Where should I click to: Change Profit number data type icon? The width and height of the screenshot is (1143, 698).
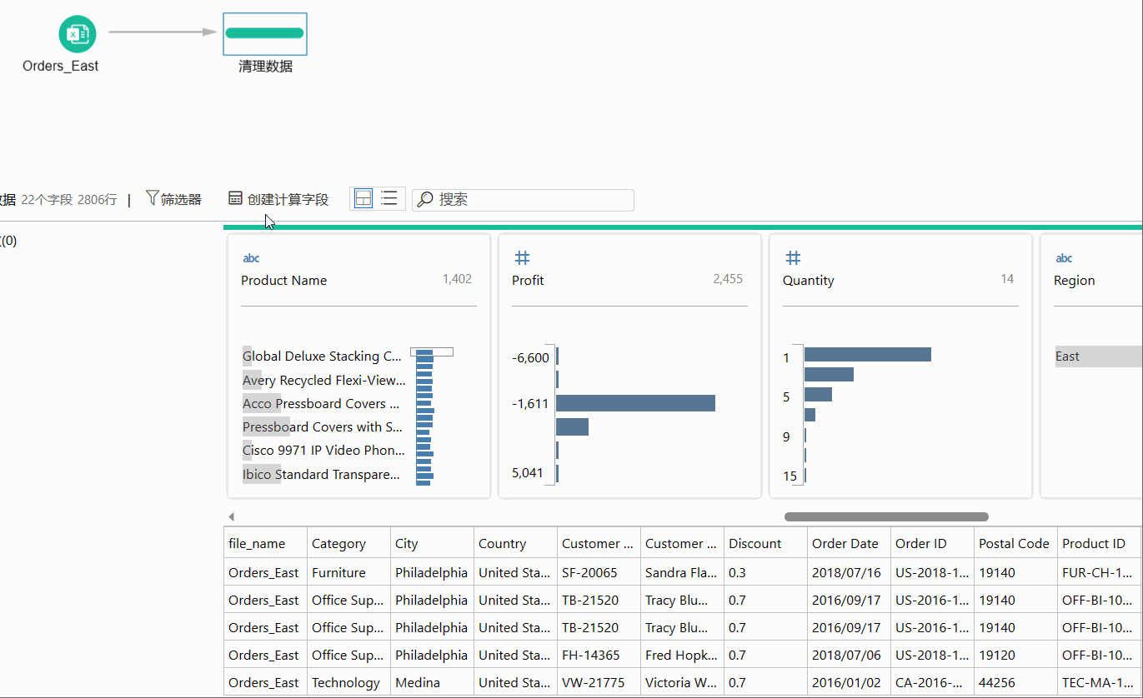(x=522, y=258)
